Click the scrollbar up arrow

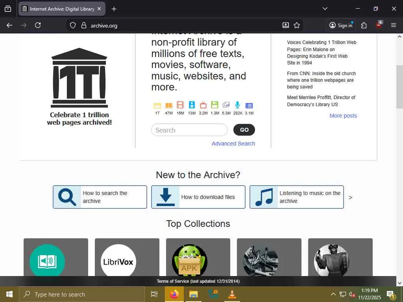click(399, 37)
